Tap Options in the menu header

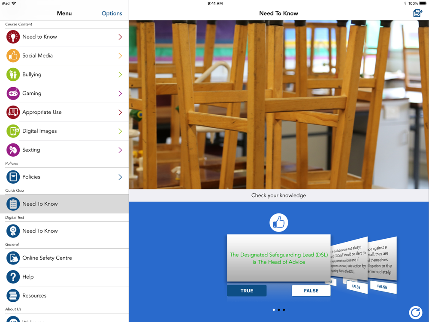112,13
